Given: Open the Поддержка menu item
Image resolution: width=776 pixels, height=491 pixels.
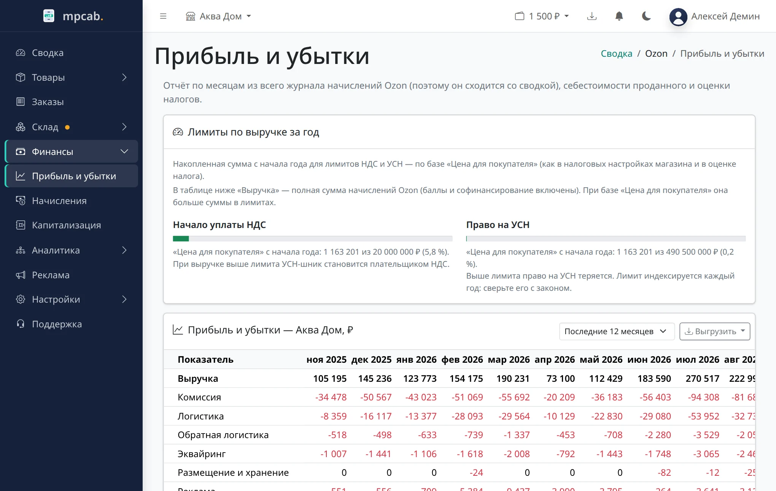Looking at the screenshot, I should tap(72, 324).
